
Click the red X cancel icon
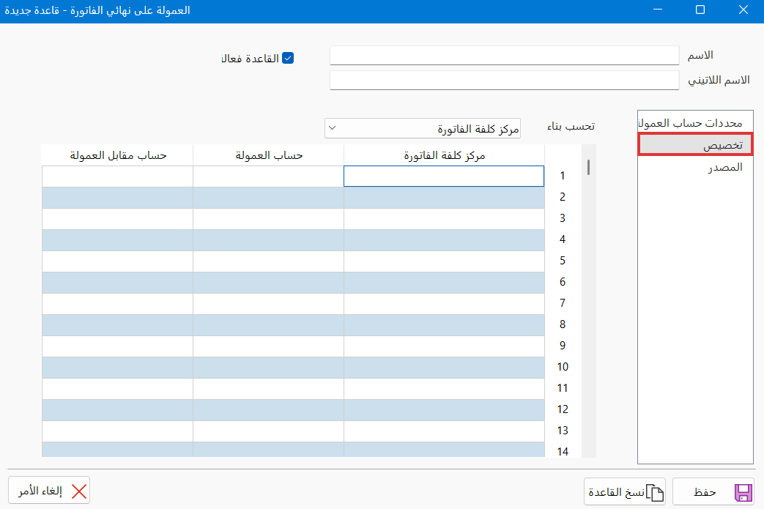pos(79,491)
